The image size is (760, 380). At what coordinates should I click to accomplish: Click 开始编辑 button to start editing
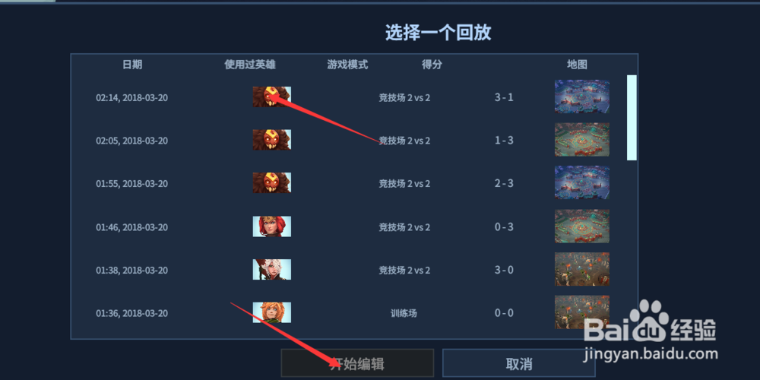tap(357, 363)
